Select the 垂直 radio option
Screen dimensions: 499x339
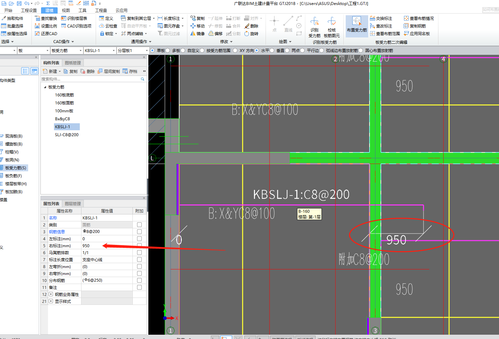coord(272,50)
